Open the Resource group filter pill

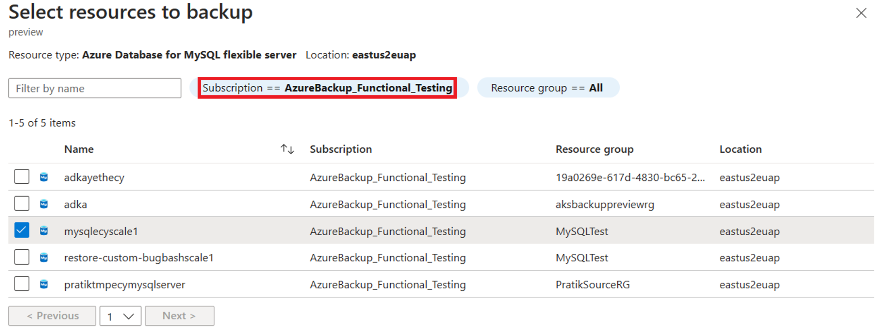(548, 88)
